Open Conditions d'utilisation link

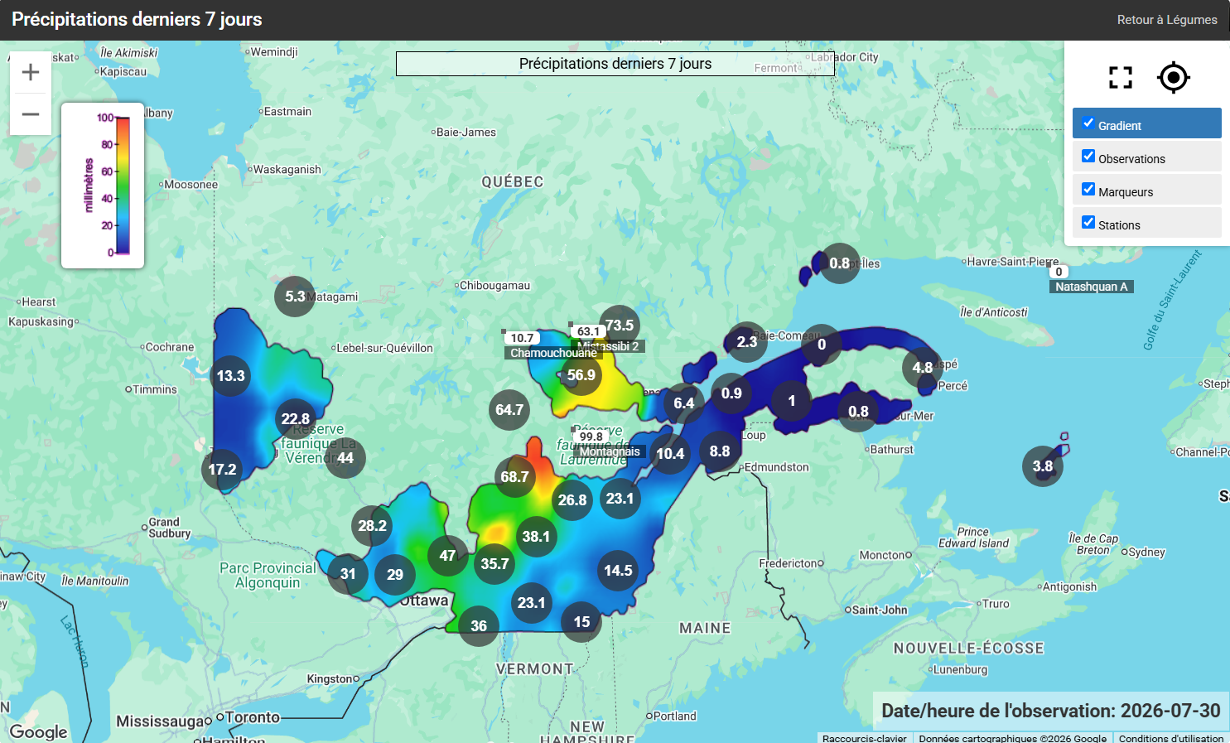(1171, 738)
